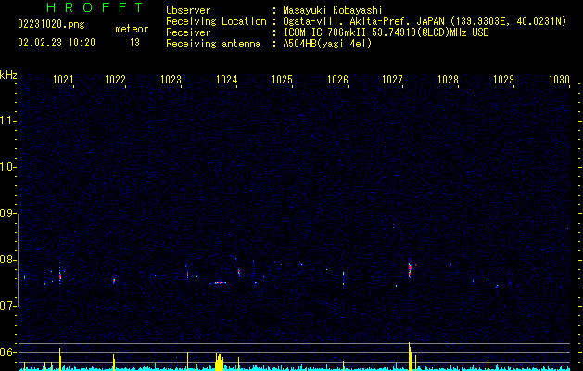Click the 0.9 kHz frequency tick label
583x371 pixels.
pos(7,213)
